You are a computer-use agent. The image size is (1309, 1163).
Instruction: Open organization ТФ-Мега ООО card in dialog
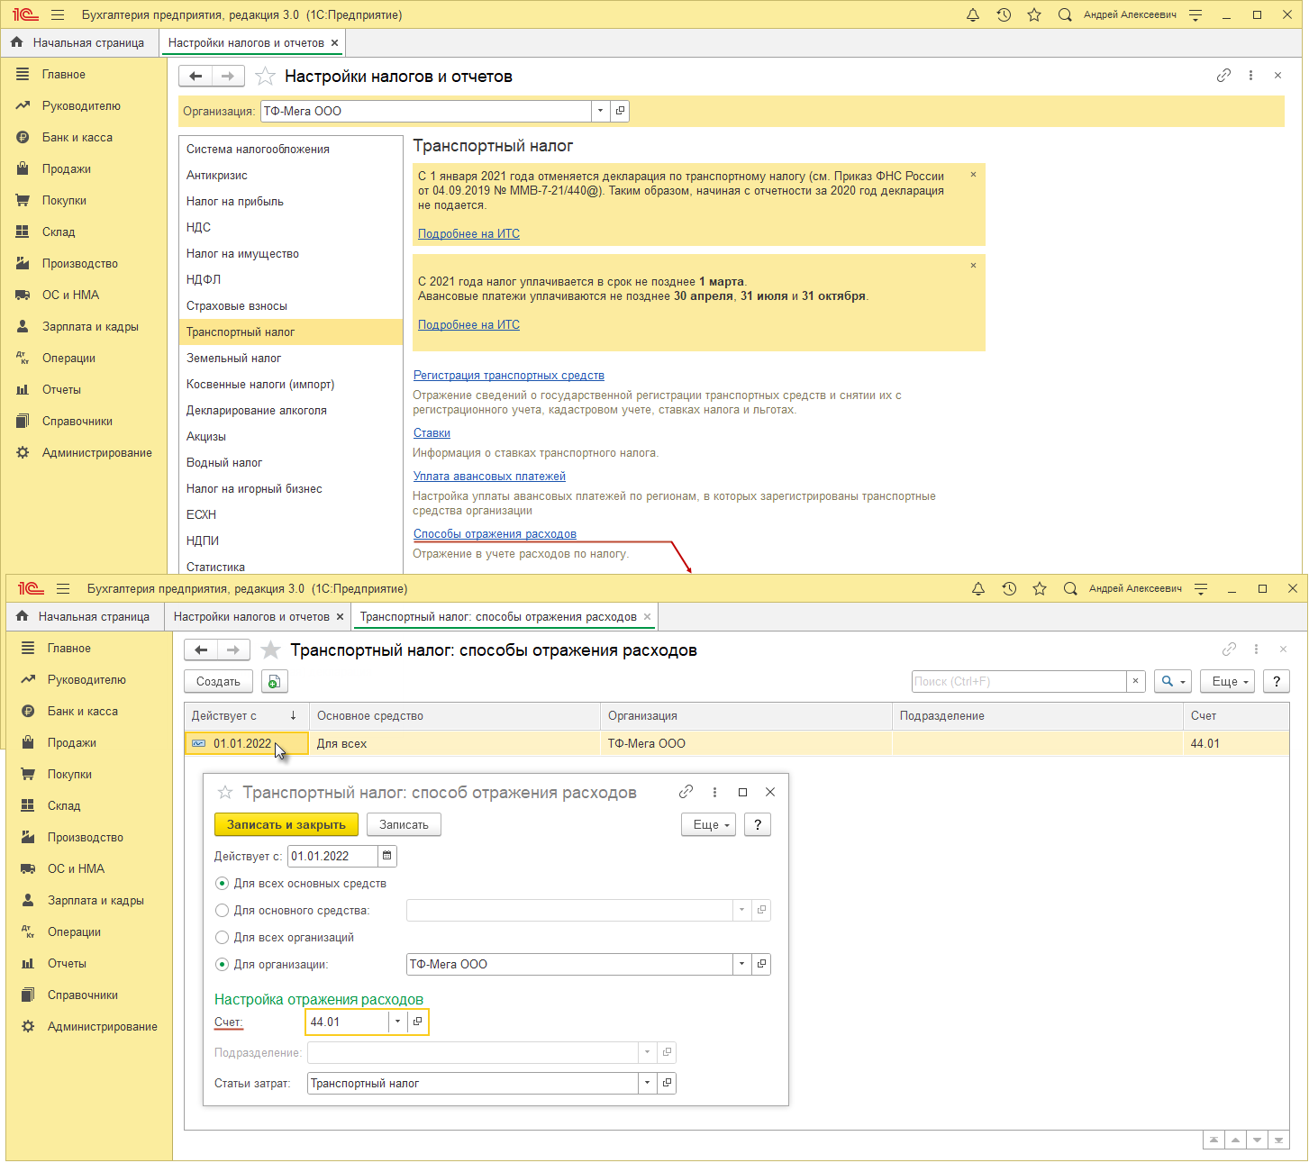761,964
